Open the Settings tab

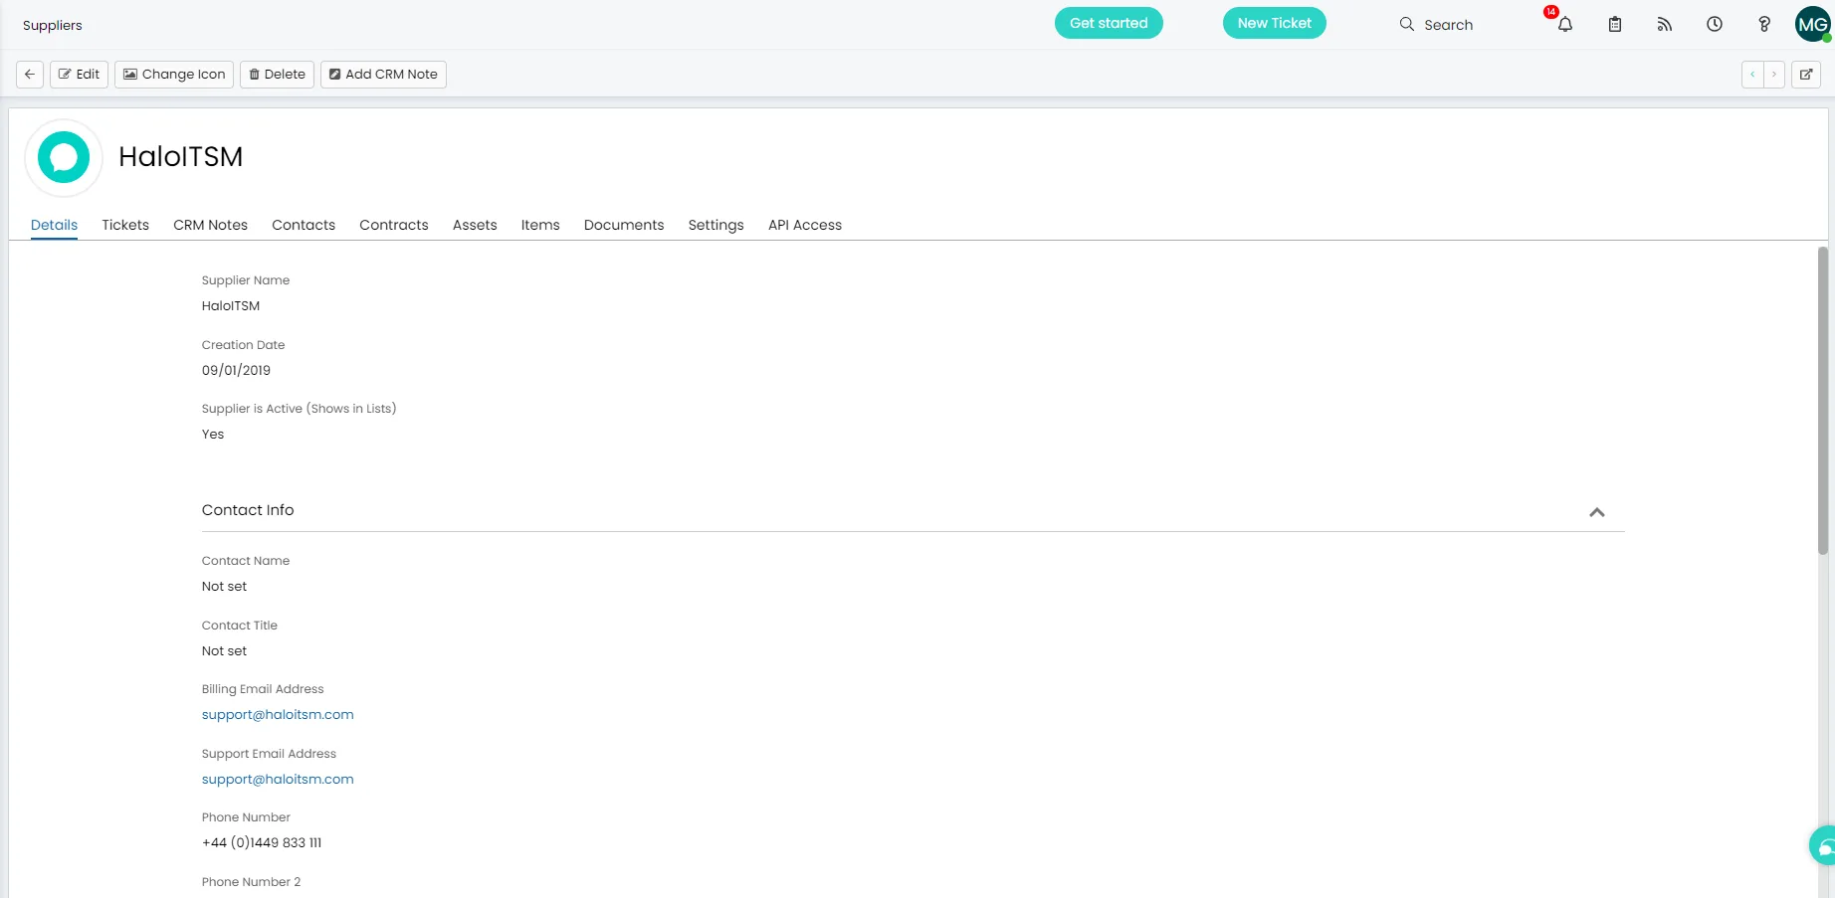click(716, 225)
